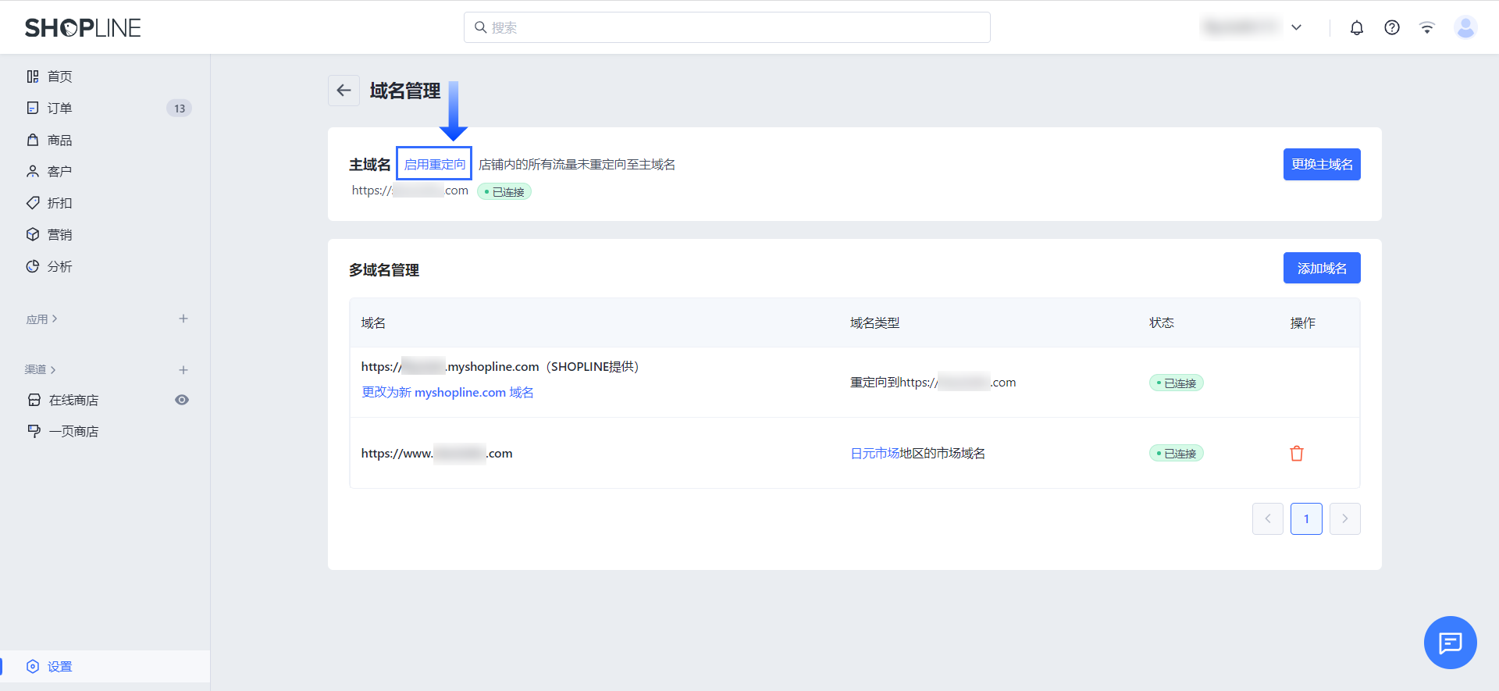Open the notifications bell

[x=1357, y=28]
